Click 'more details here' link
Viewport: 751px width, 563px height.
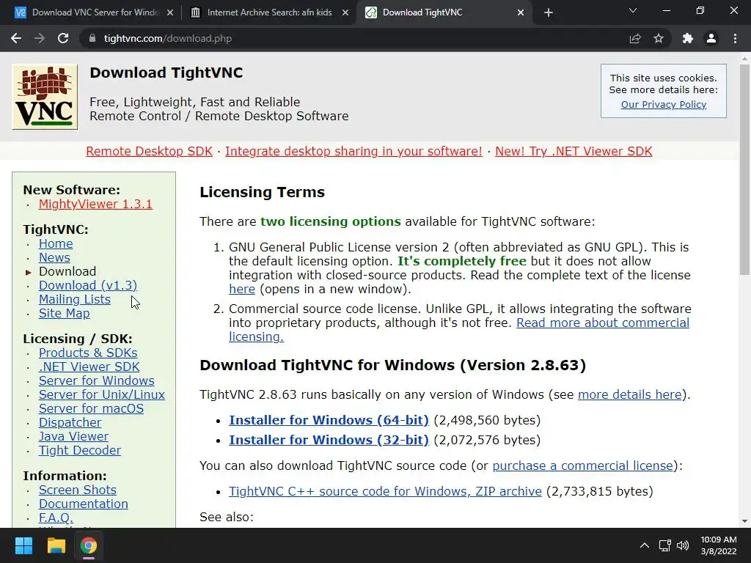629,394
